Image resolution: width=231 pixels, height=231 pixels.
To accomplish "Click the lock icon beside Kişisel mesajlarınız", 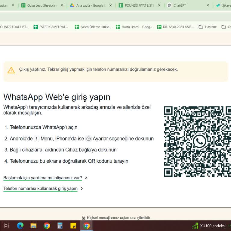I will pyautogui.click(x=83, y=218).
